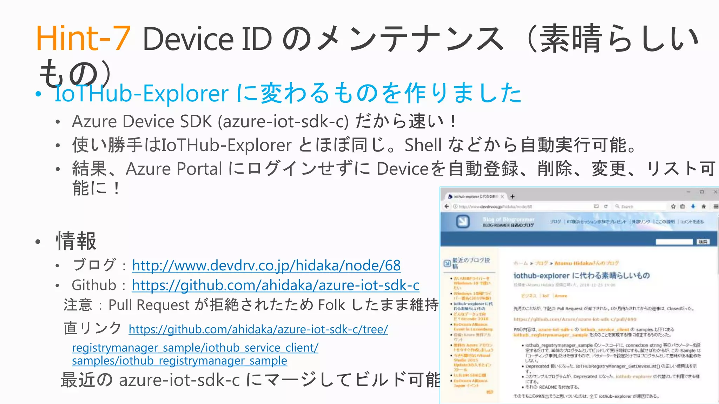Image resolution: width=719 pixels, height=404 pixels.
Task: Open downloads with the blue arrow icon
Action: 693,206
